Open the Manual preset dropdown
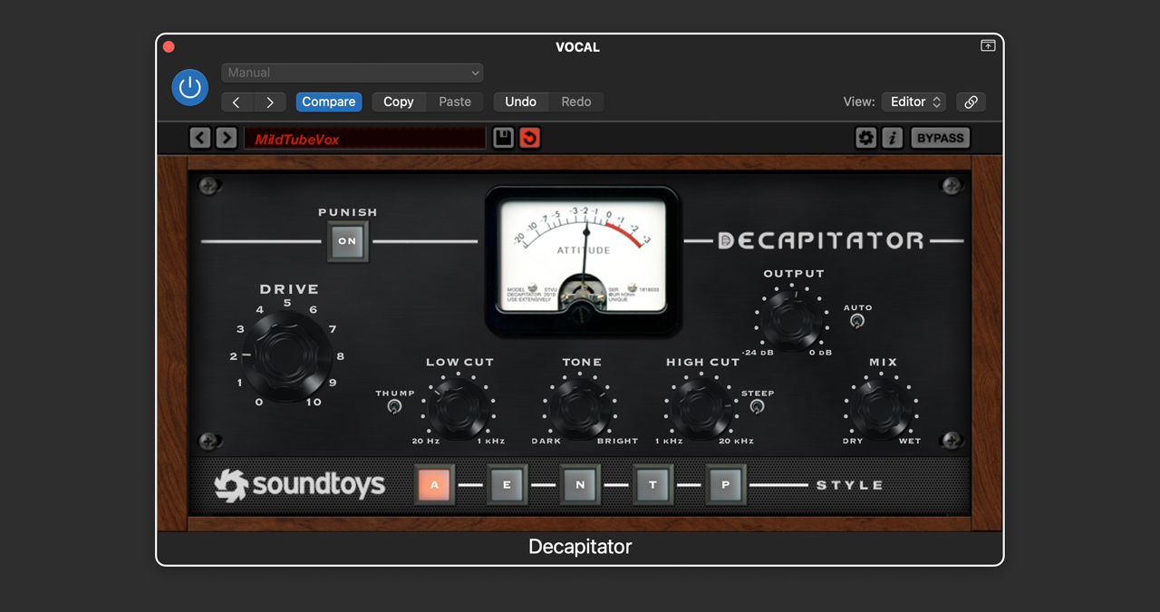 (x=353, y=73)
